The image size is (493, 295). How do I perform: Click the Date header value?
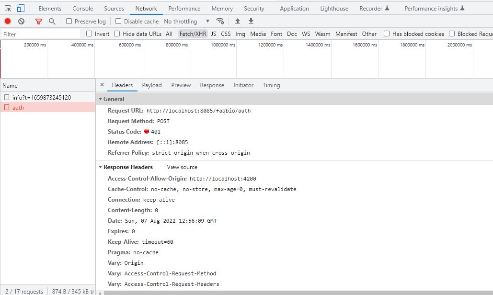coord(171,221)
